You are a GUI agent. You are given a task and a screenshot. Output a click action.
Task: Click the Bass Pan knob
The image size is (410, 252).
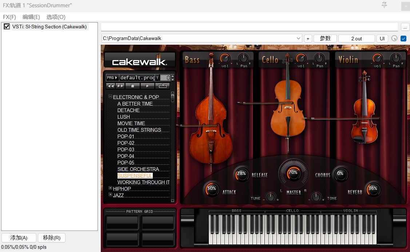coord(243,58)
